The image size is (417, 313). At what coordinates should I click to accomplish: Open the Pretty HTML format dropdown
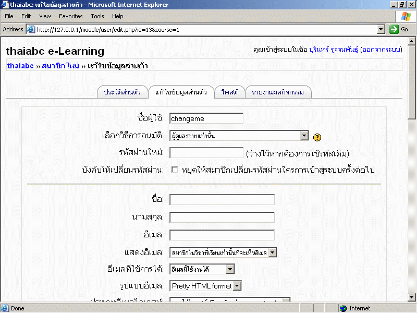click(x=237, y=286)
